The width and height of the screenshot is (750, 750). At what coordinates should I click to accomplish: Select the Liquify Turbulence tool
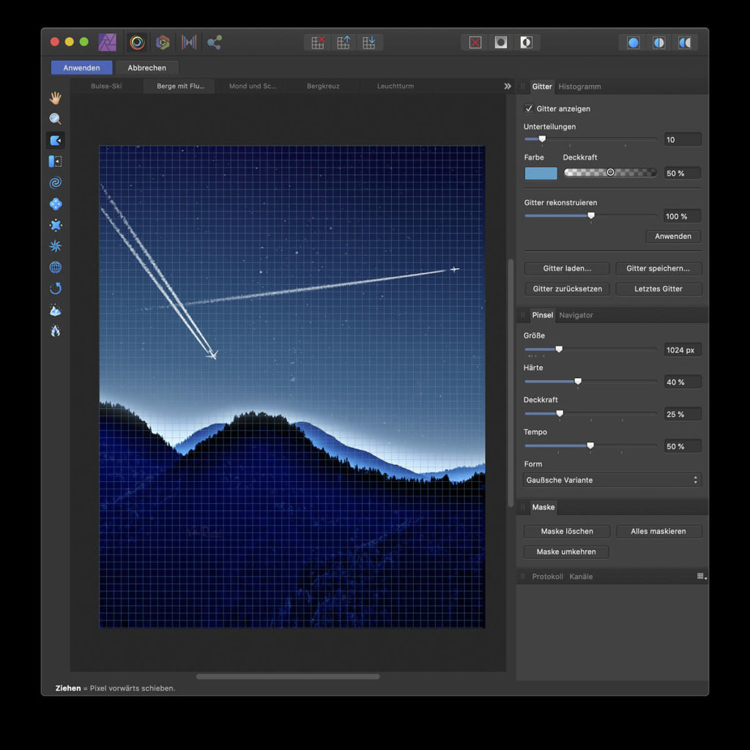56,246
